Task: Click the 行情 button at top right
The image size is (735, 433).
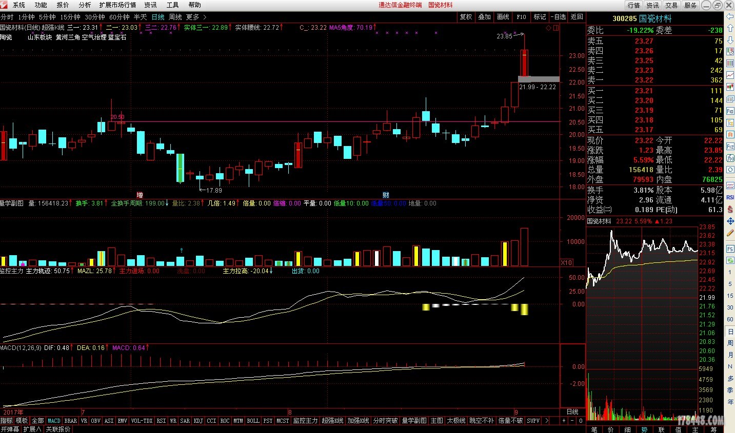Action: [x=633, y=5]
